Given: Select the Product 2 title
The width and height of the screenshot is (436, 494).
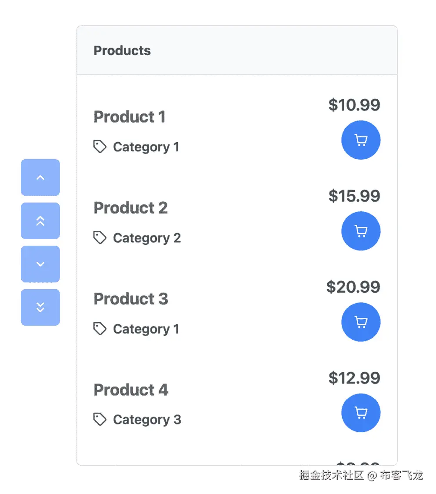Looking at the screenshot, I should [131, 208].
